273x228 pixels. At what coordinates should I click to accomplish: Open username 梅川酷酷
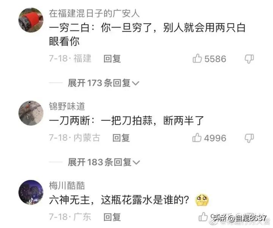(67, 186)
